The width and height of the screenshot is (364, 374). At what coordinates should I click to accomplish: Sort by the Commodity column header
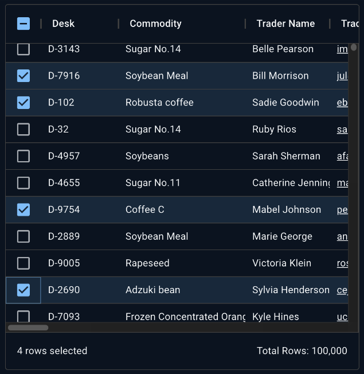point(155,24)
